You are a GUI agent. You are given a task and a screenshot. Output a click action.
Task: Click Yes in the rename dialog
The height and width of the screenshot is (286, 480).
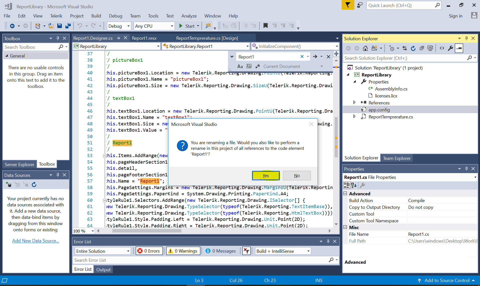tap(266, 176)
